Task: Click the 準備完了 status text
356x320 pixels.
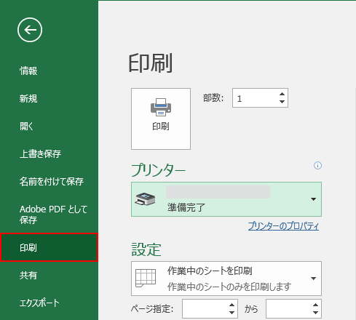Action: tap(186, 207)
